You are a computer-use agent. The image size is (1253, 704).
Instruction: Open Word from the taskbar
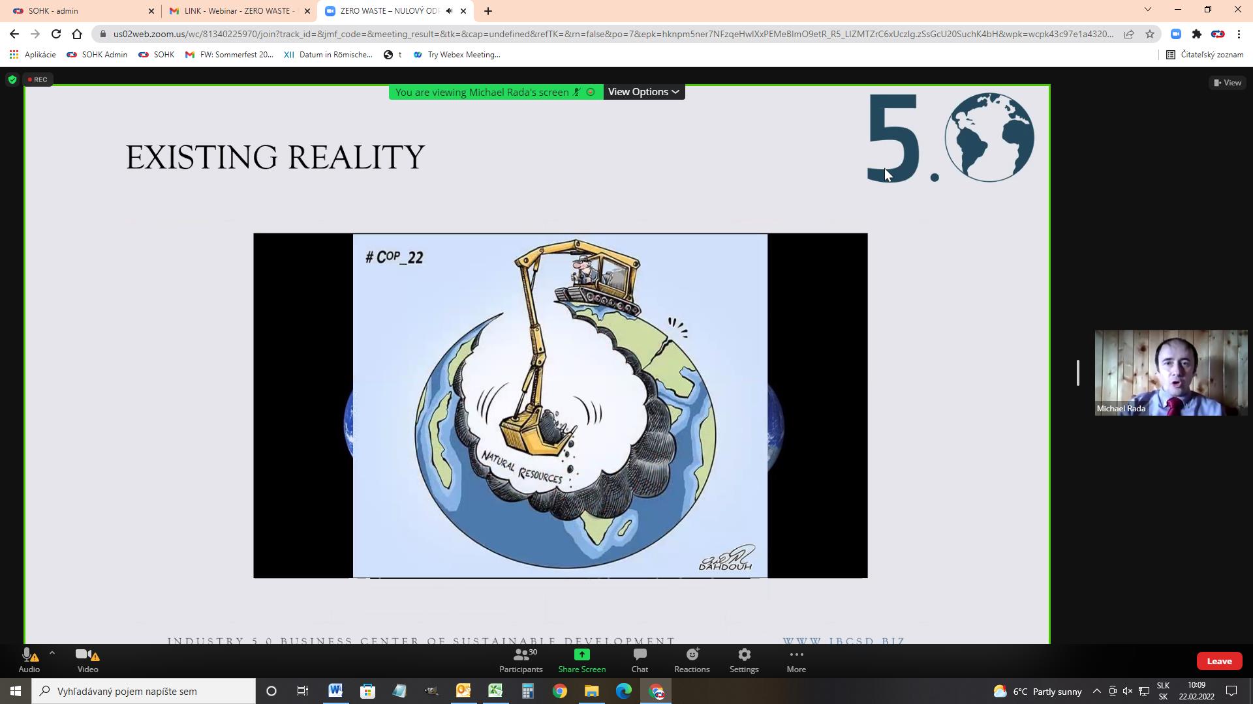335,691
